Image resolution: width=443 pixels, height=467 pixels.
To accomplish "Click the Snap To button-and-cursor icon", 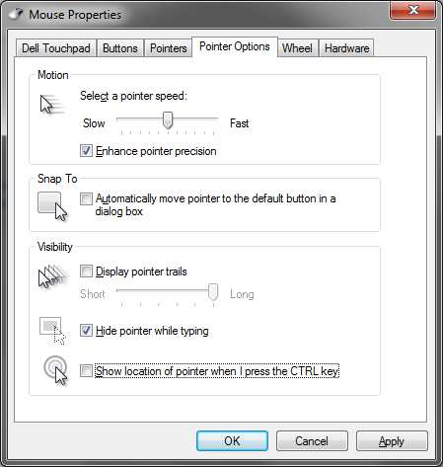I will point(52,206).
